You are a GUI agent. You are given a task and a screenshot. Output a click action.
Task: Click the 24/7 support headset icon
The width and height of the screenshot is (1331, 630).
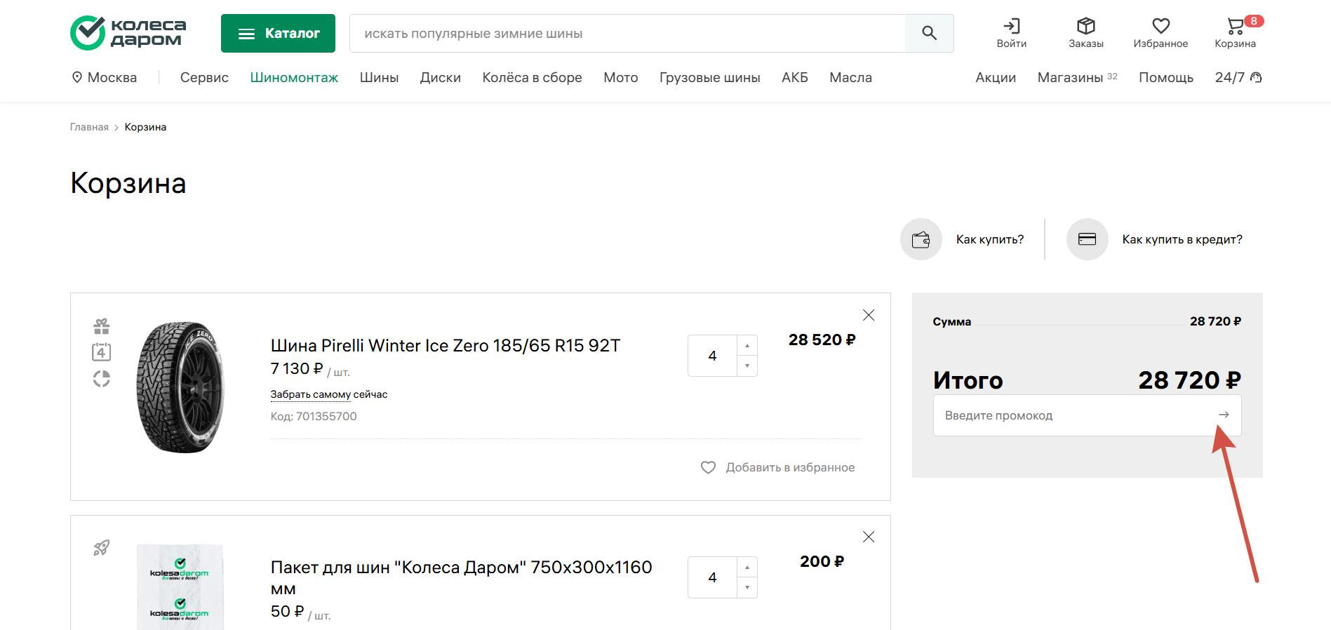pyautogui.click(x=1256, y=77)
